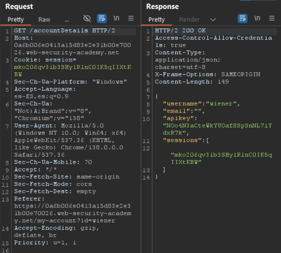Select the Pretty tab in Request
The width and height of the screenshot is (281, 253).
[16, 19]
